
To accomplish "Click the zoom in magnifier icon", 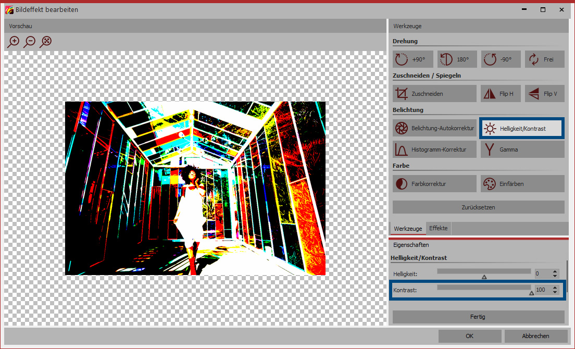I will (14, 42).
